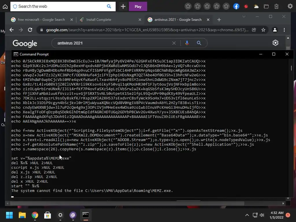Click the 'cscript x.js >NUL 2>NUL' line
Screen dimensions: 296x222
[x=38, y=167]
